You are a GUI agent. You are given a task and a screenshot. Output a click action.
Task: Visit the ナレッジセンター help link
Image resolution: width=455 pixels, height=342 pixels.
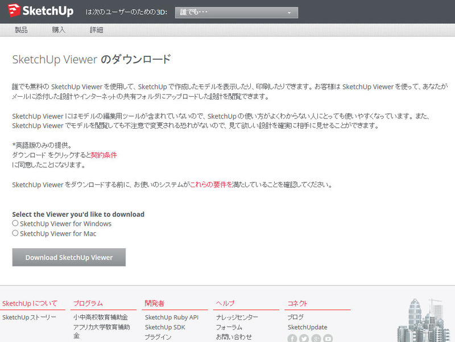point(237,318)
